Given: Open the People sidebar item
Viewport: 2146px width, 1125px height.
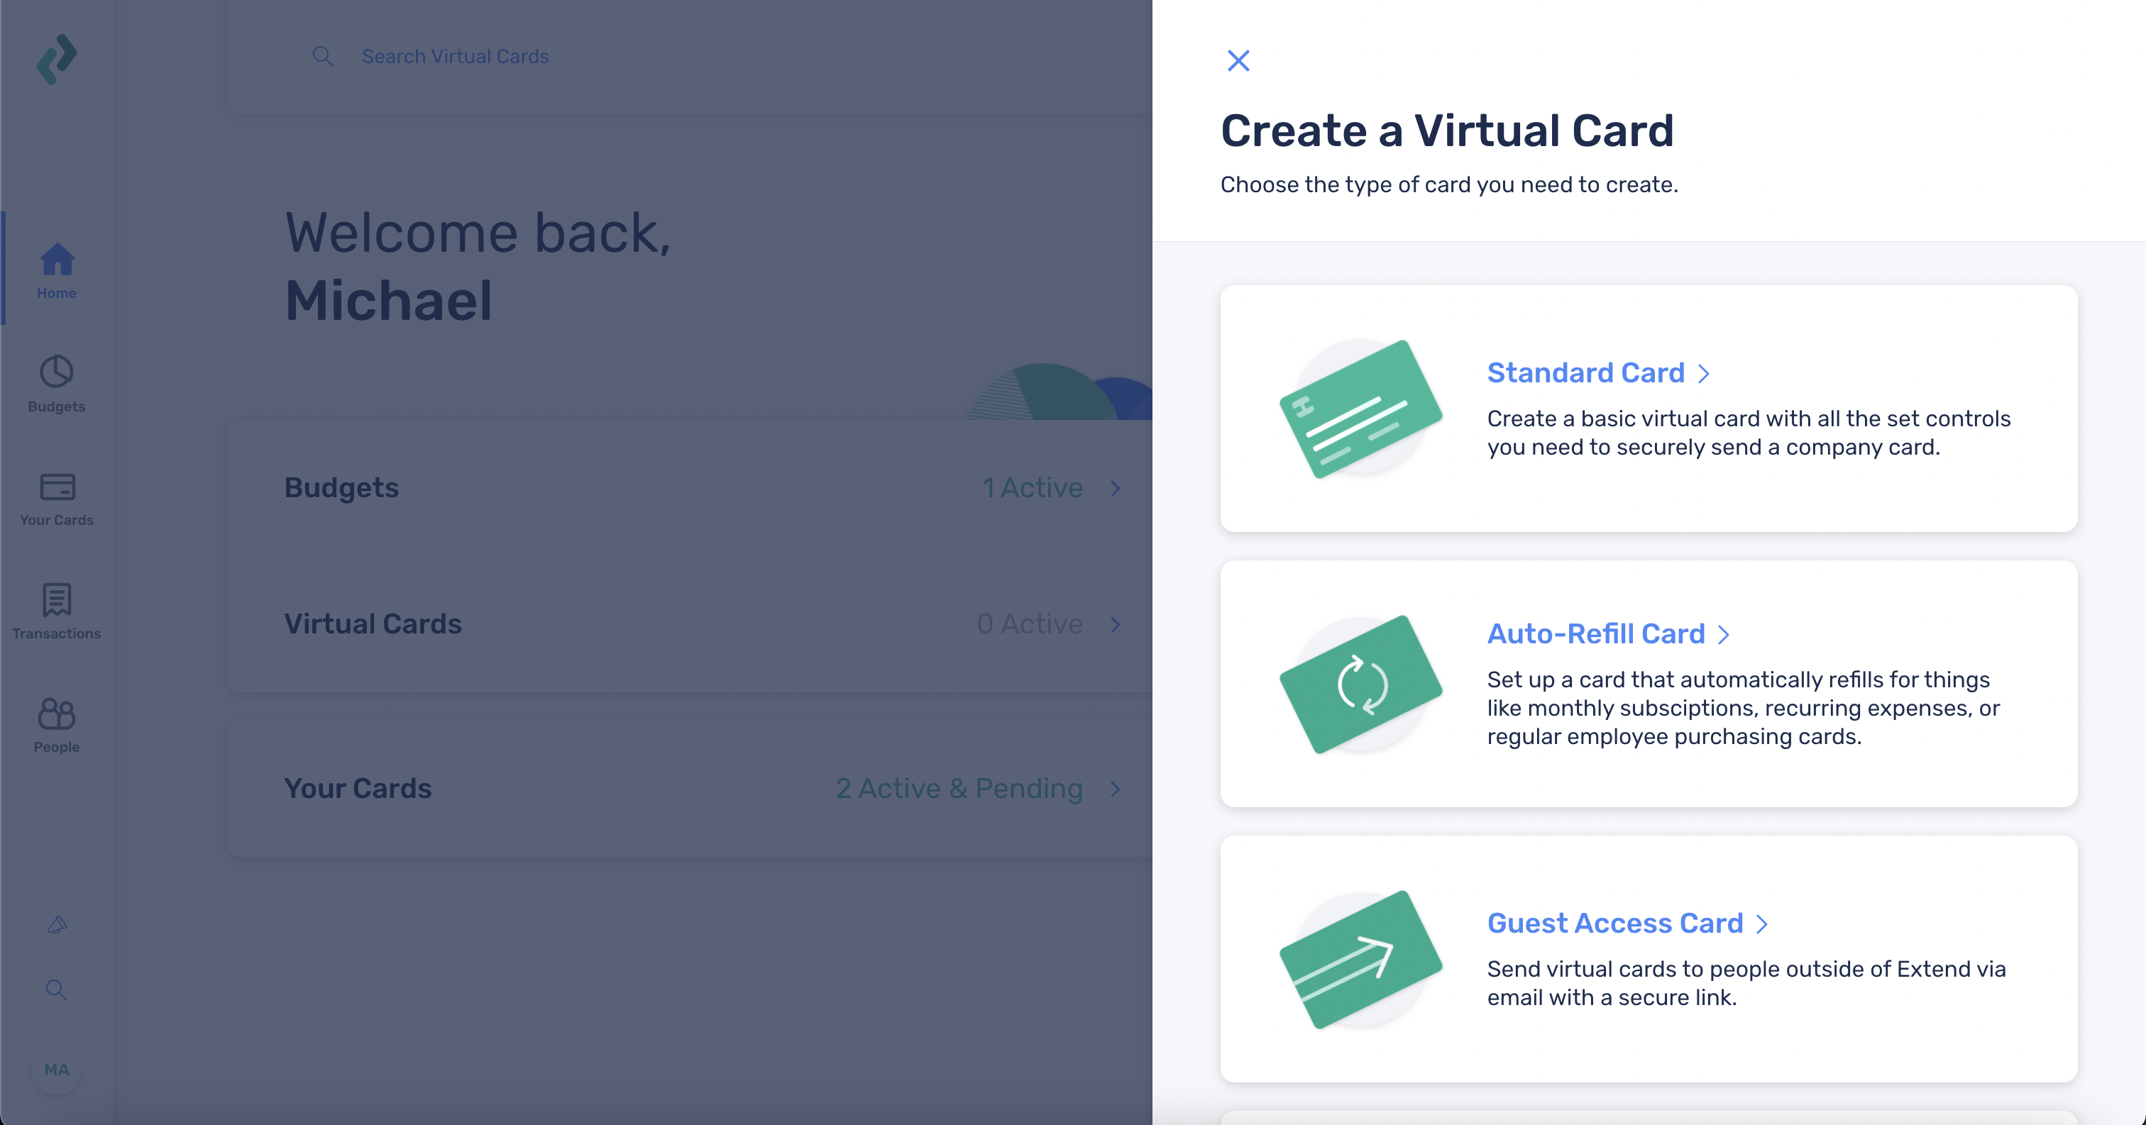Looking at the screenshot, I should (x=57, y=724).
